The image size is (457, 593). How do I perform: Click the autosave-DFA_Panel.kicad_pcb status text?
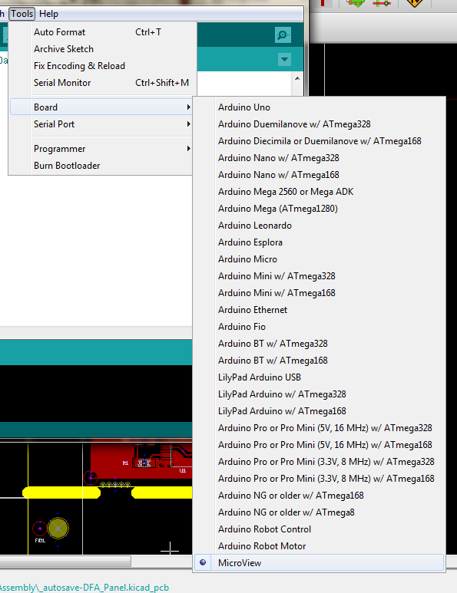tap(84, 588)
